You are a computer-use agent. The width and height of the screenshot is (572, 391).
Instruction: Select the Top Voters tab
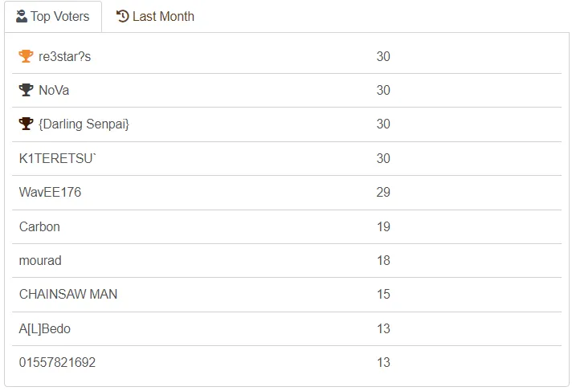pyautogui.click(x=53, y=16)
